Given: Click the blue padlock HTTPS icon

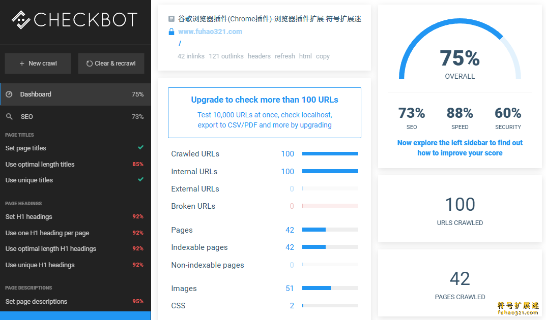Looking at the screenshot, I should point(171,31).
